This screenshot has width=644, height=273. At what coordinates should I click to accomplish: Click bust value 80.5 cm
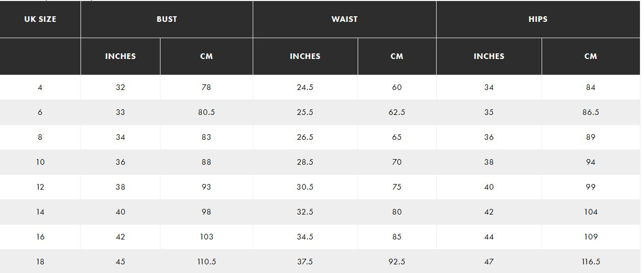click(206, 112)
